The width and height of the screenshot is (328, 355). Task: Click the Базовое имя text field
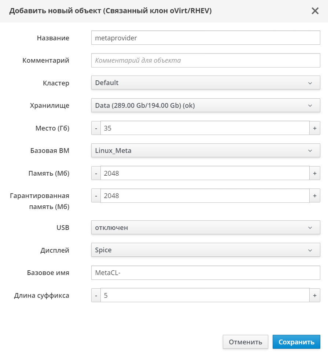tap(205, 273)
